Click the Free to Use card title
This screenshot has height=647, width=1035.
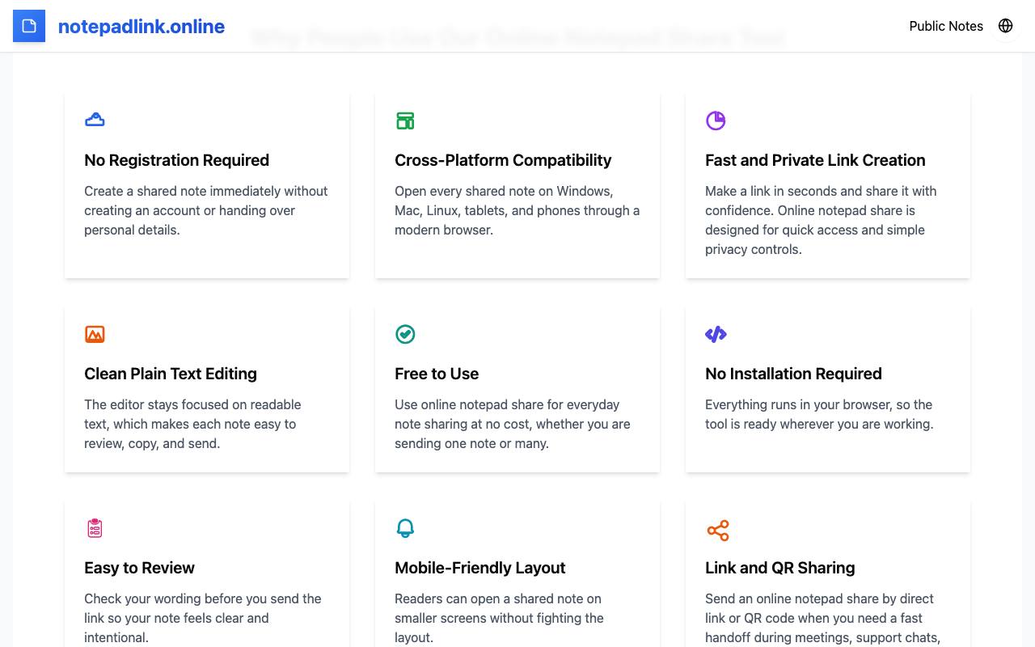tap(437, 374)
